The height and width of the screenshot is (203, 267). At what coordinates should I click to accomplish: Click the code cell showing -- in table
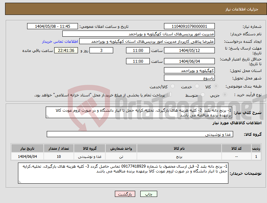(x=237, y=156)
